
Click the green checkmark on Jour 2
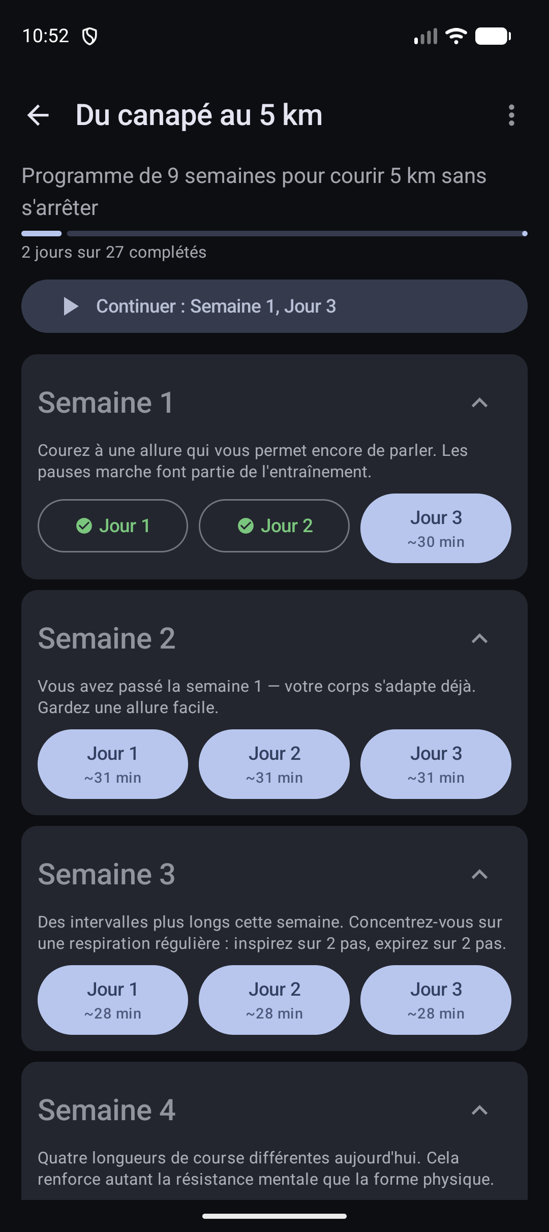246,526
